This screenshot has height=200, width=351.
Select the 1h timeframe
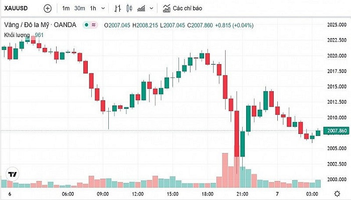pyautogui.click(x=93, y=8)
